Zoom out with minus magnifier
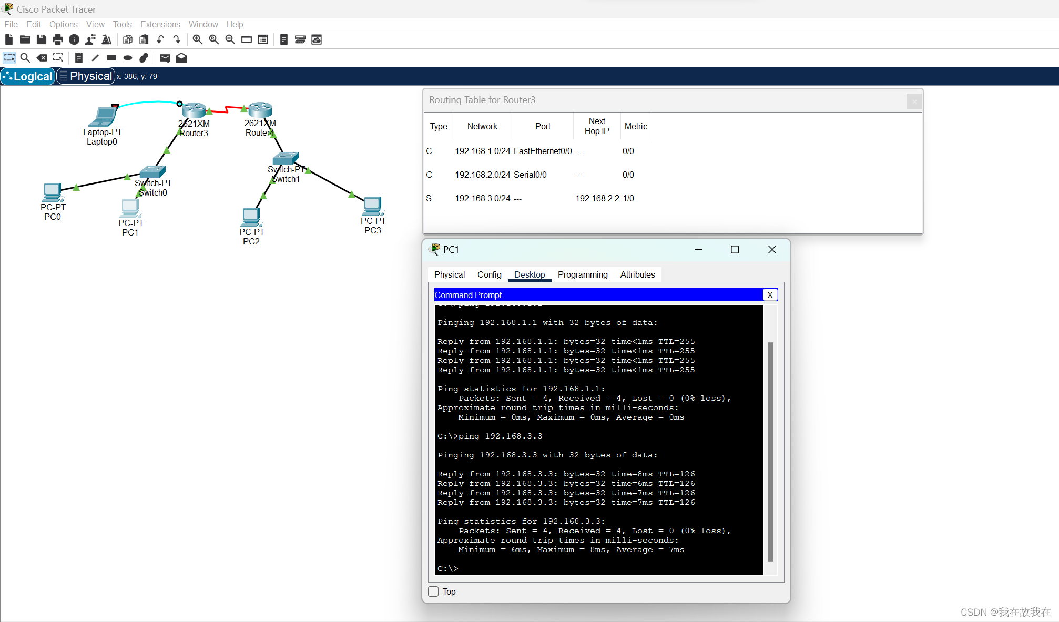This screenshot has height=622, width=1059. tap(230, 39)
